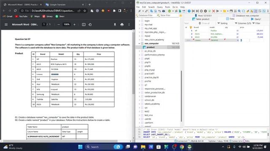The width and height of the screenshot is (270, 151).
Task: Open a new Chrome tab
Action: click(x=89, y=5)
